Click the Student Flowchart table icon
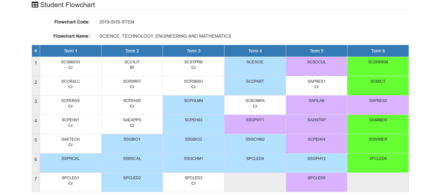438x195 pixels. click(35, 5)
